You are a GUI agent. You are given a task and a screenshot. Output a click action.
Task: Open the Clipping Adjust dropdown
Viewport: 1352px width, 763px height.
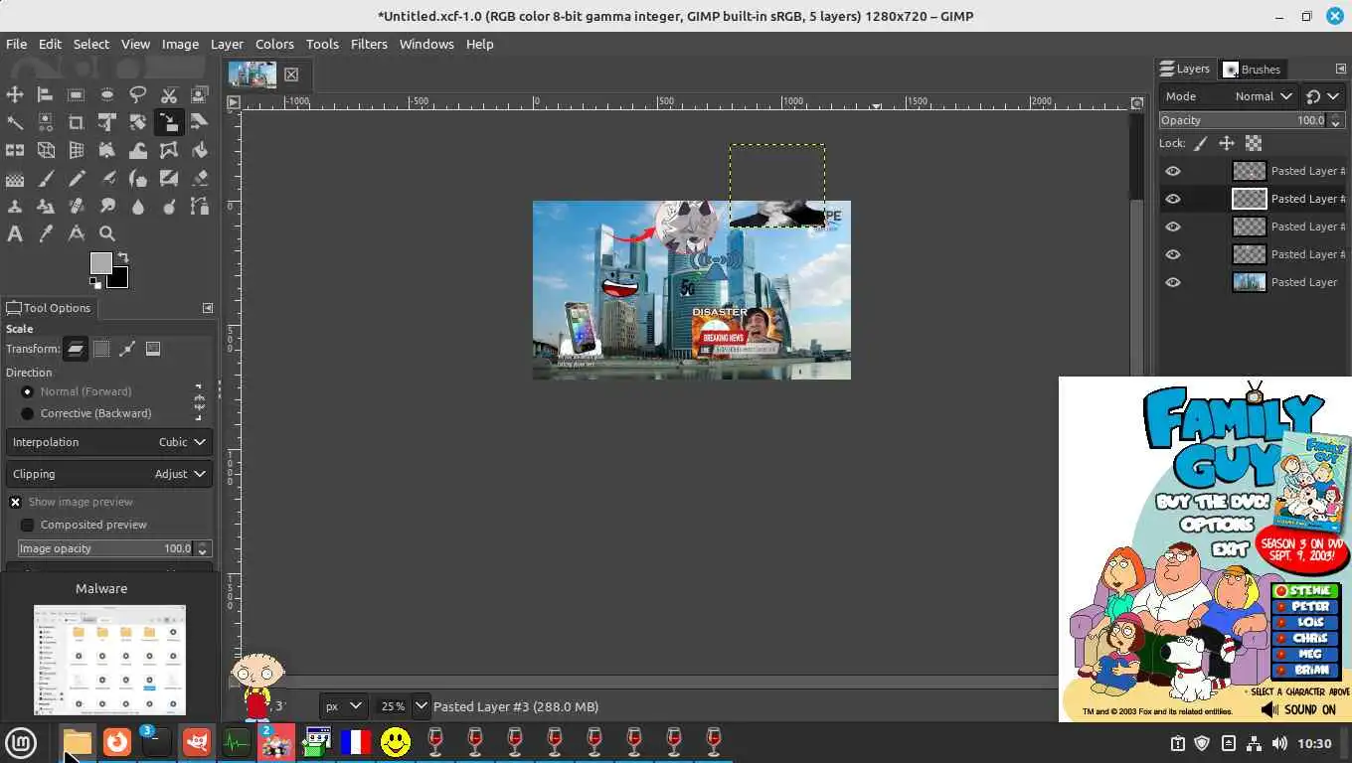109,474
